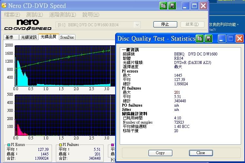Image resolution: width=245 pixels, height=163 pixels.
Task: Click the PI errors maximum value 1445 in Statistics
Action: (178, 75)
